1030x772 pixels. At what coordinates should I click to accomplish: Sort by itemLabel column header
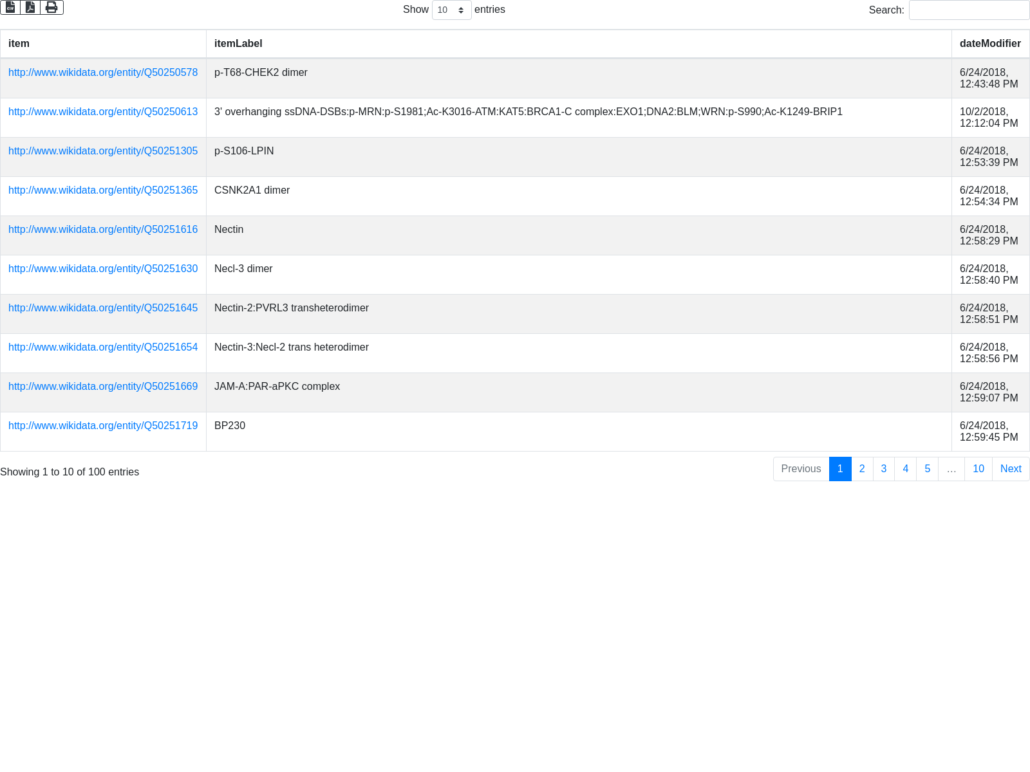[579, 44]
